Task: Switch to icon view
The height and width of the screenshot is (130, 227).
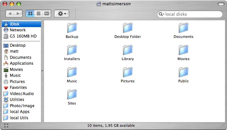Action: (30, 13)
